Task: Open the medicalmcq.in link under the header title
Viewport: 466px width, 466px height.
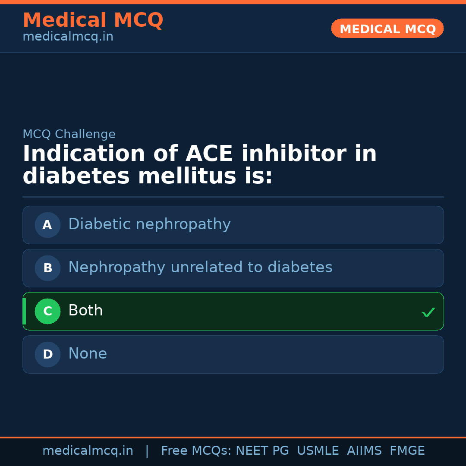Action: [x=68, y=37]
